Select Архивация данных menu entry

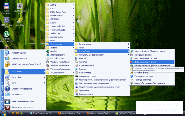(152, 55)
